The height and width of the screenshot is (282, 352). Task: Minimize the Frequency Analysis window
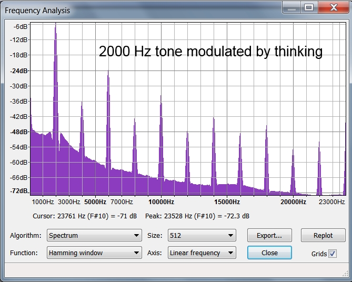291,7
